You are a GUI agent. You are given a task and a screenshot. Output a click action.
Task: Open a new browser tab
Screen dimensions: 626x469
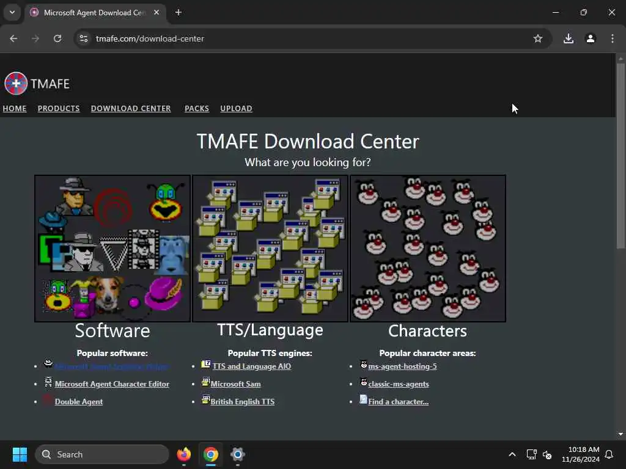[x=179, y=12]
